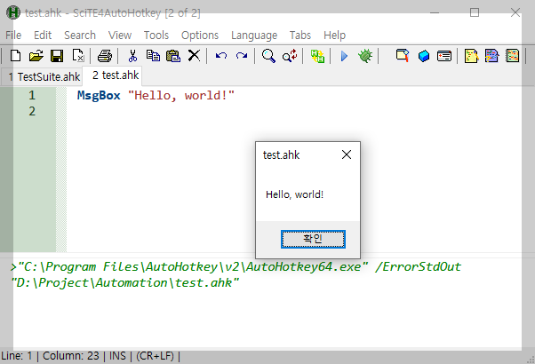Paste from clipboard toolbar icon
Image resolution: width=535 pixels, height=364 pixels.
pyautogui.click(x=173, y=56)
